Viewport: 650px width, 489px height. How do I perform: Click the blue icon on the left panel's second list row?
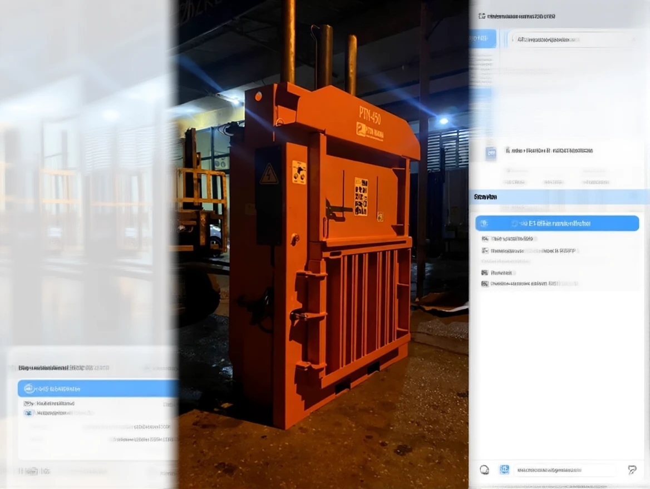tap(29, 413)
